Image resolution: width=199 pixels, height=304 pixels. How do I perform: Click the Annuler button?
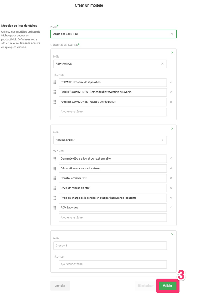[x=60, y=286]
